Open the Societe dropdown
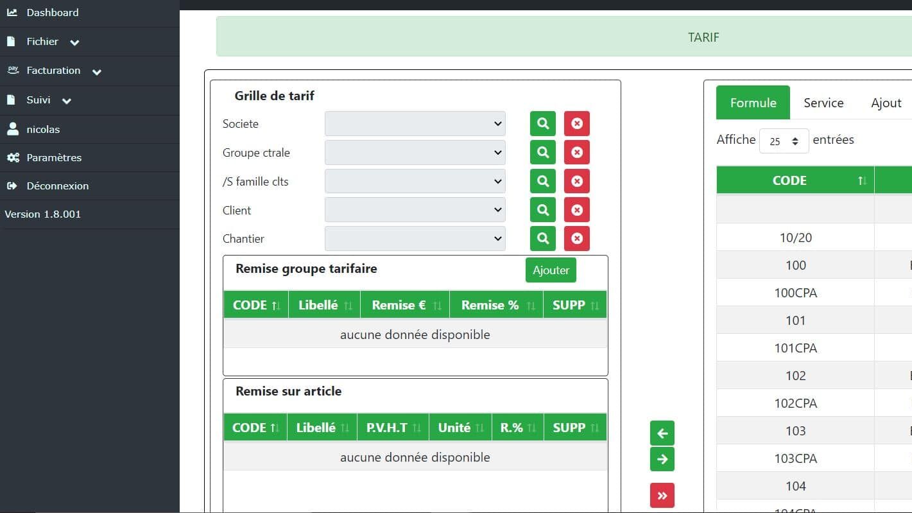 click(415, 123)
